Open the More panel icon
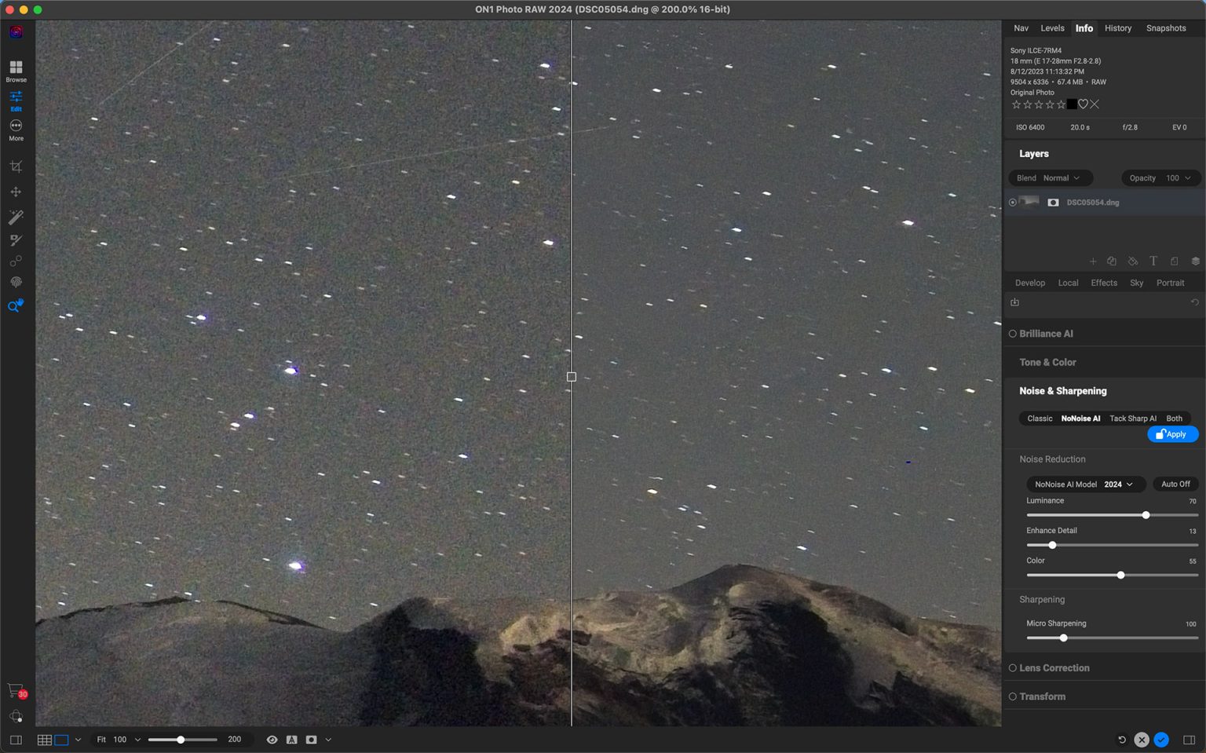The image size is (1206, 753). tap(16, 128)
